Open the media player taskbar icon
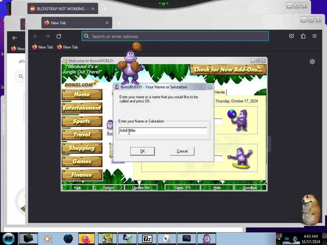Image resolution: width=327 pixels, height=245 pixels. pos(47,239)
